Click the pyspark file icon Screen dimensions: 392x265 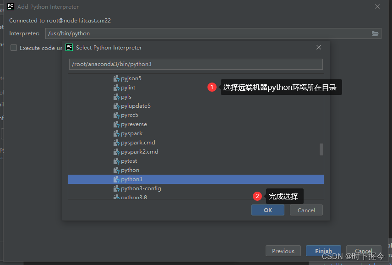[x=116, y=134]
